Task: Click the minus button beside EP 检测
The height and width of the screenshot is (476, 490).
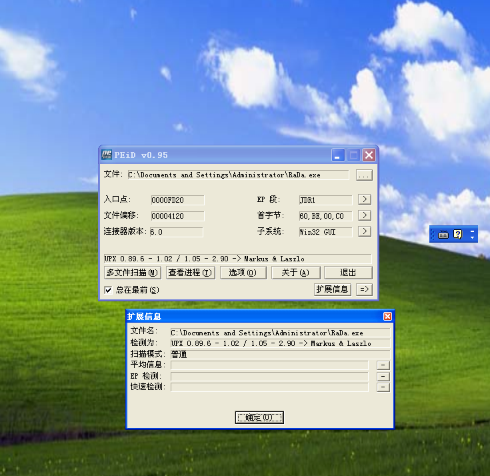Action: [x=383, y=376]
